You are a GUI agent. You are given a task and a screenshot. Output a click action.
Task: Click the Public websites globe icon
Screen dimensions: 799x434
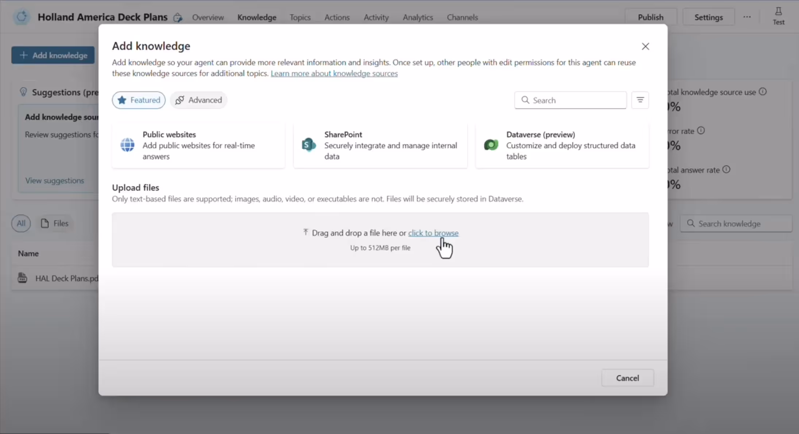(127, 145)
